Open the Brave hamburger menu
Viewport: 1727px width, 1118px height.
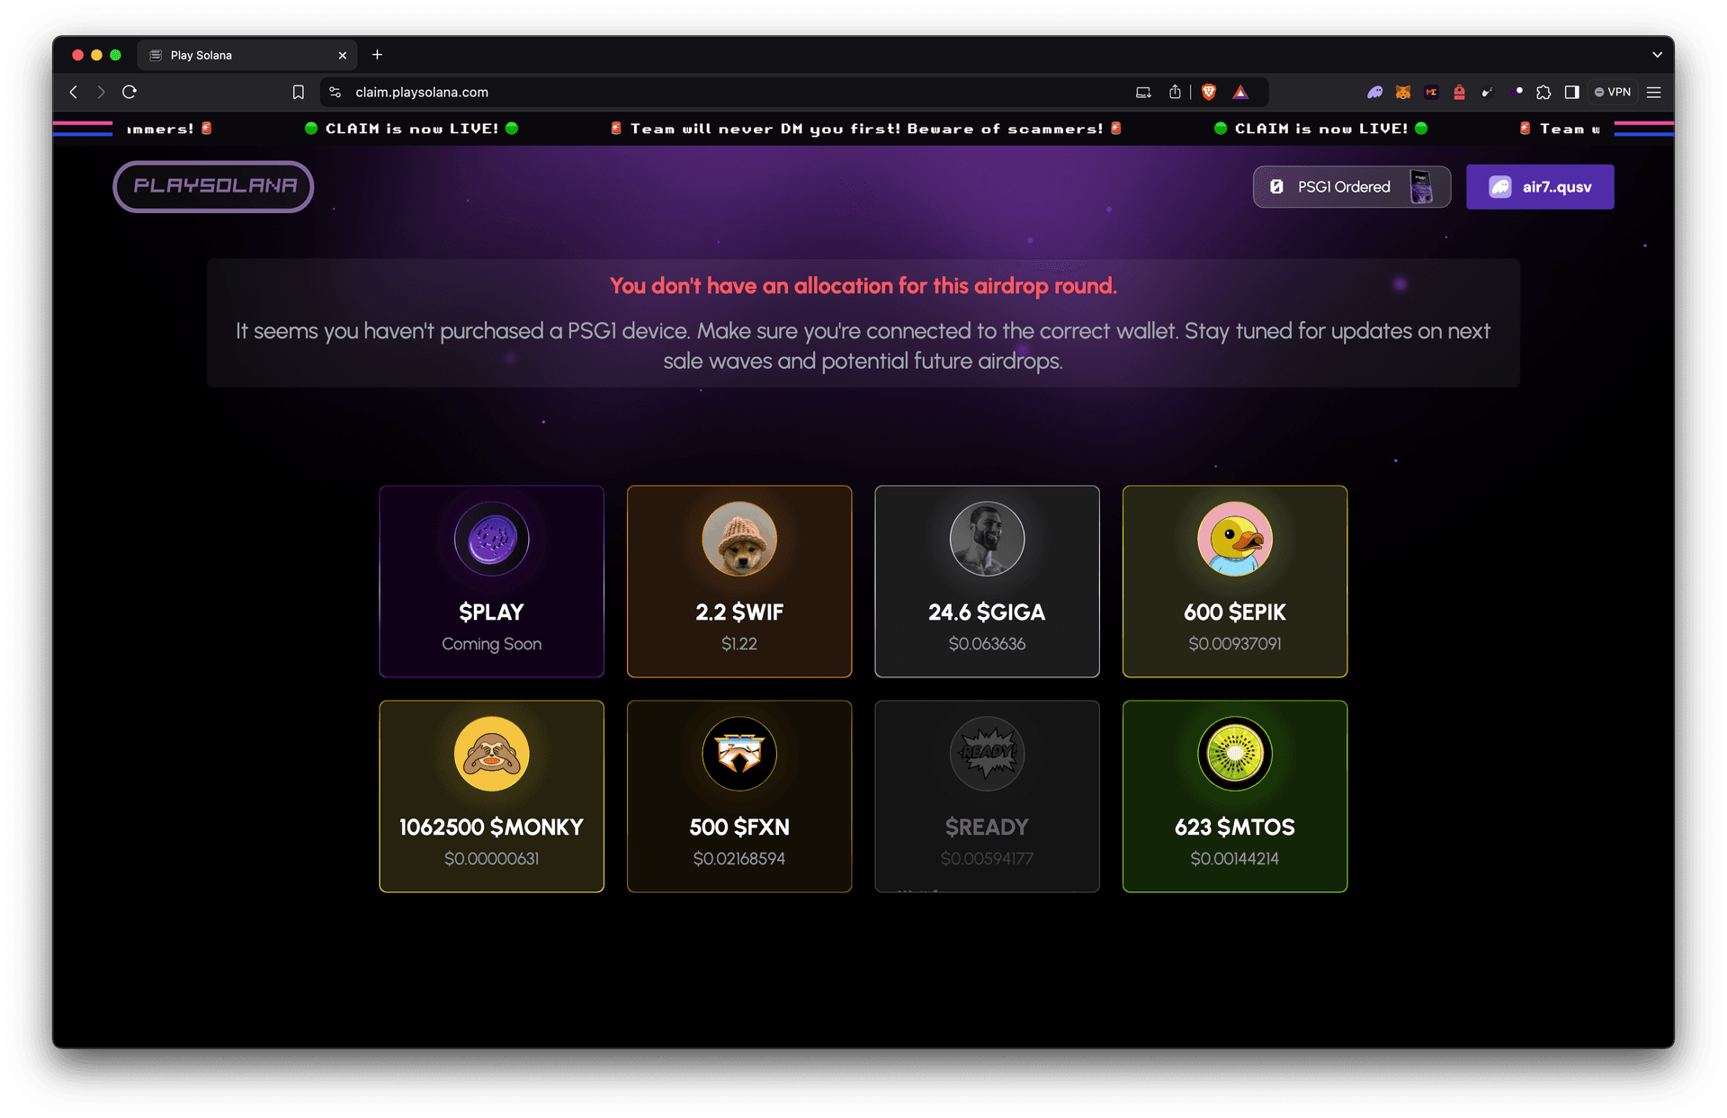pyautogui.click(x=1653, y=92)
